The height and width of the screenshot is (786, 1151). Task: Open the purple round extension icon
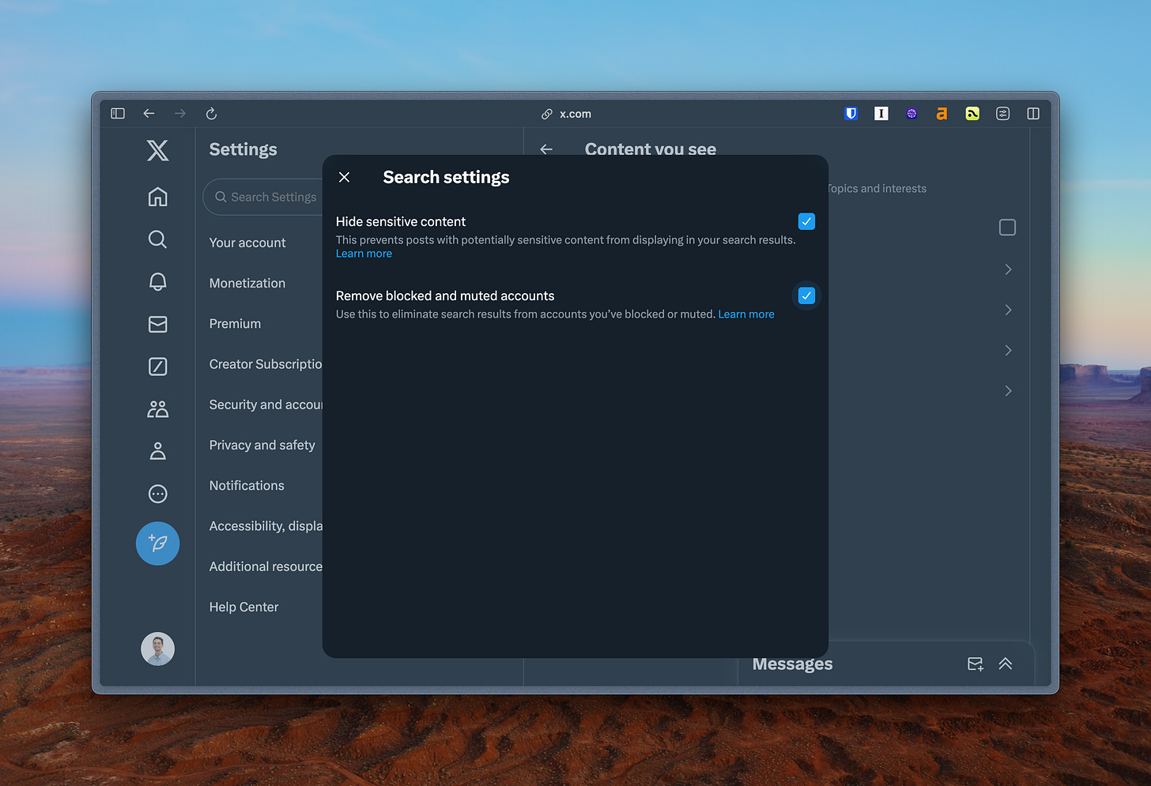point(911,114)
